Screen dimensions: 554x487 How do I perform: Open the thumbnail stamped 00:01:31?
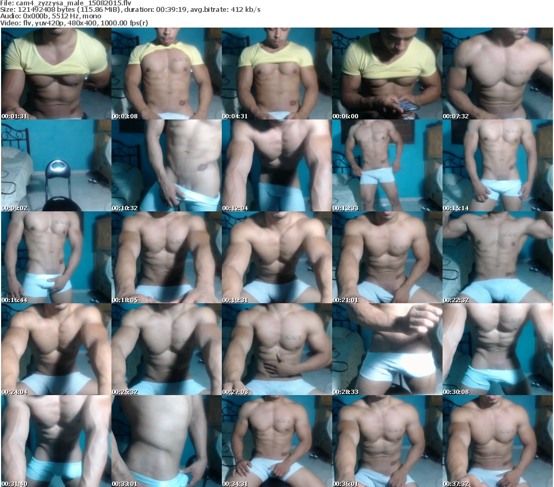(56, 74)
